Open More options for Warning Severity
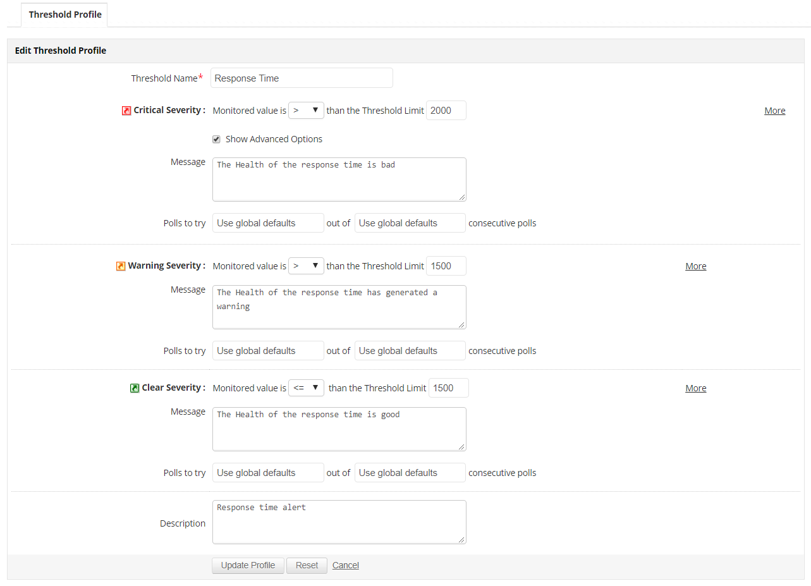Viewport: 811px width, 586px height. click(x=695, y=266)
